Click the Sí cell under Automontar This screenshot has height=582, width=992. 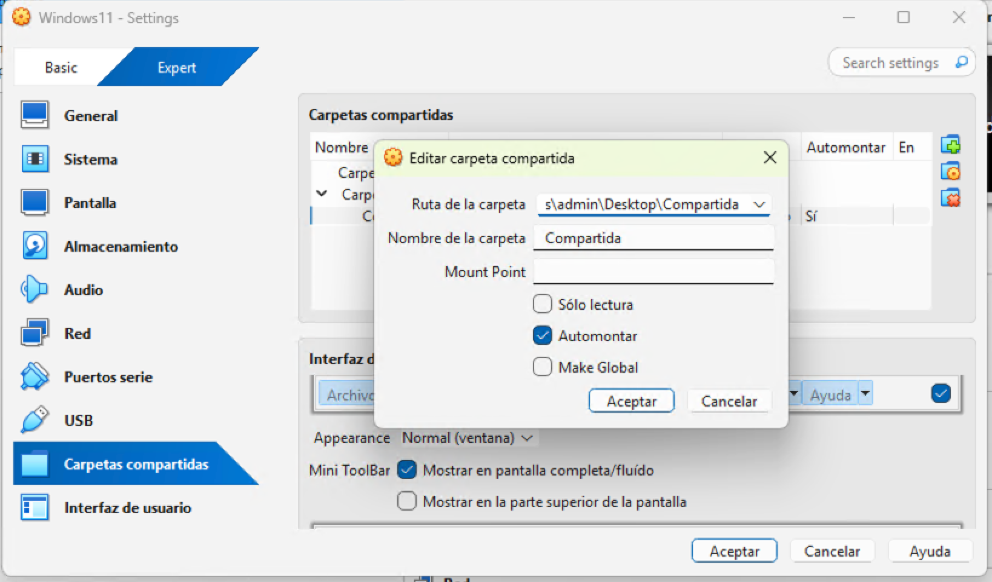point(811,216)
